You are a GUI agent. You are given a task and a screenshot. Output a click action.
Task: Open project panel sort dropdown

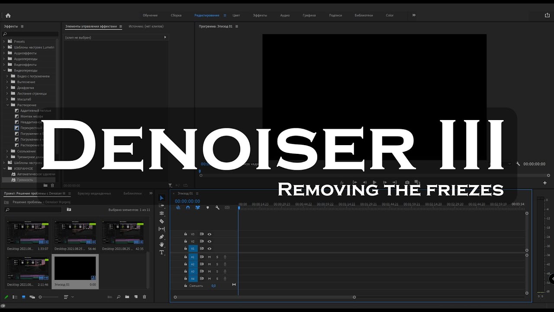click(x=68, y=297)
